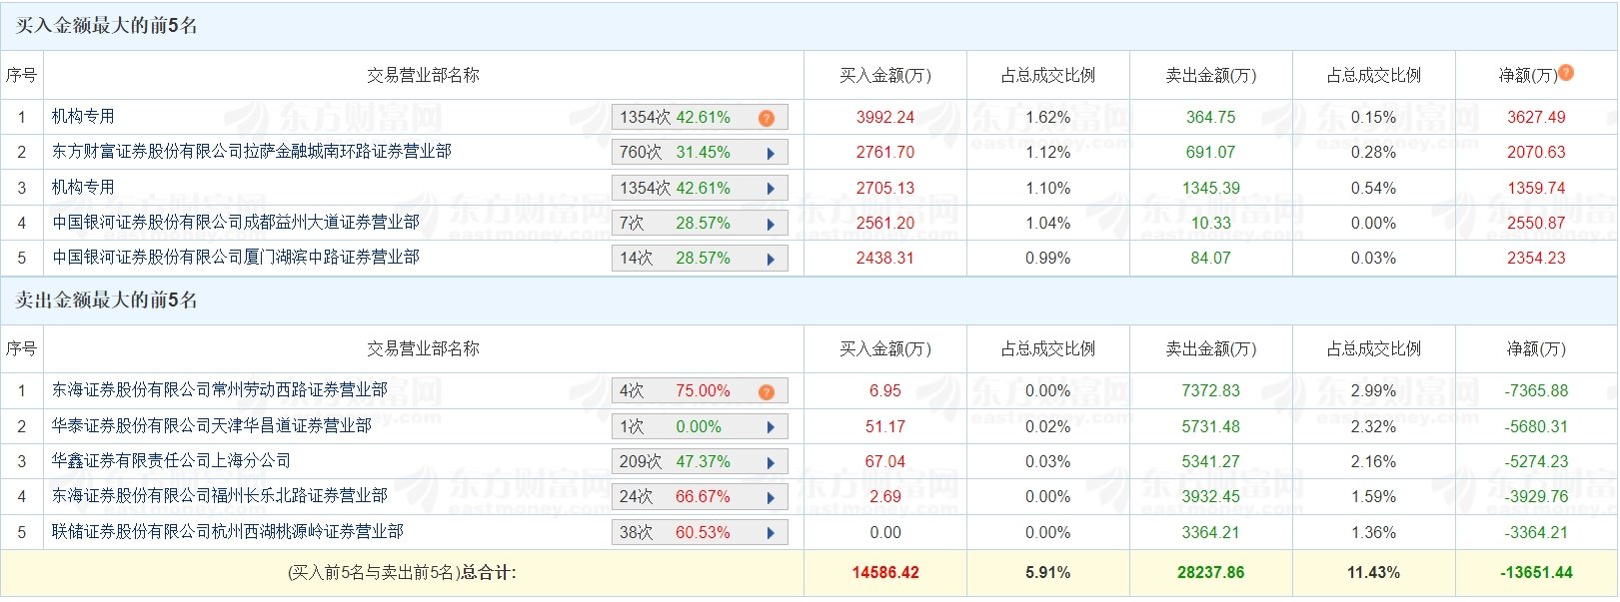The width and height of the screenshot is (1620, 602).
Task: Click the buy amount 6.95
Action: pyautogui.click(x=885, y=390)
